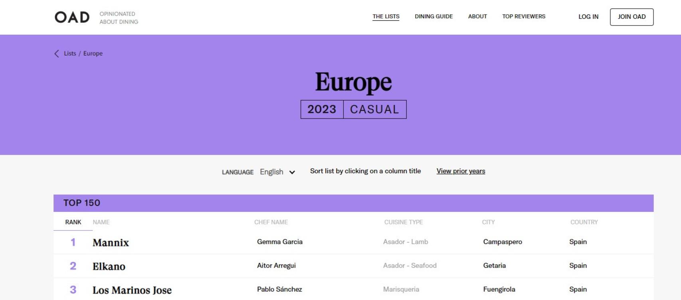This screenshot has height=300, width=681.
Task: Click the Europe breadcrumb link
Action: click(93, 53)
